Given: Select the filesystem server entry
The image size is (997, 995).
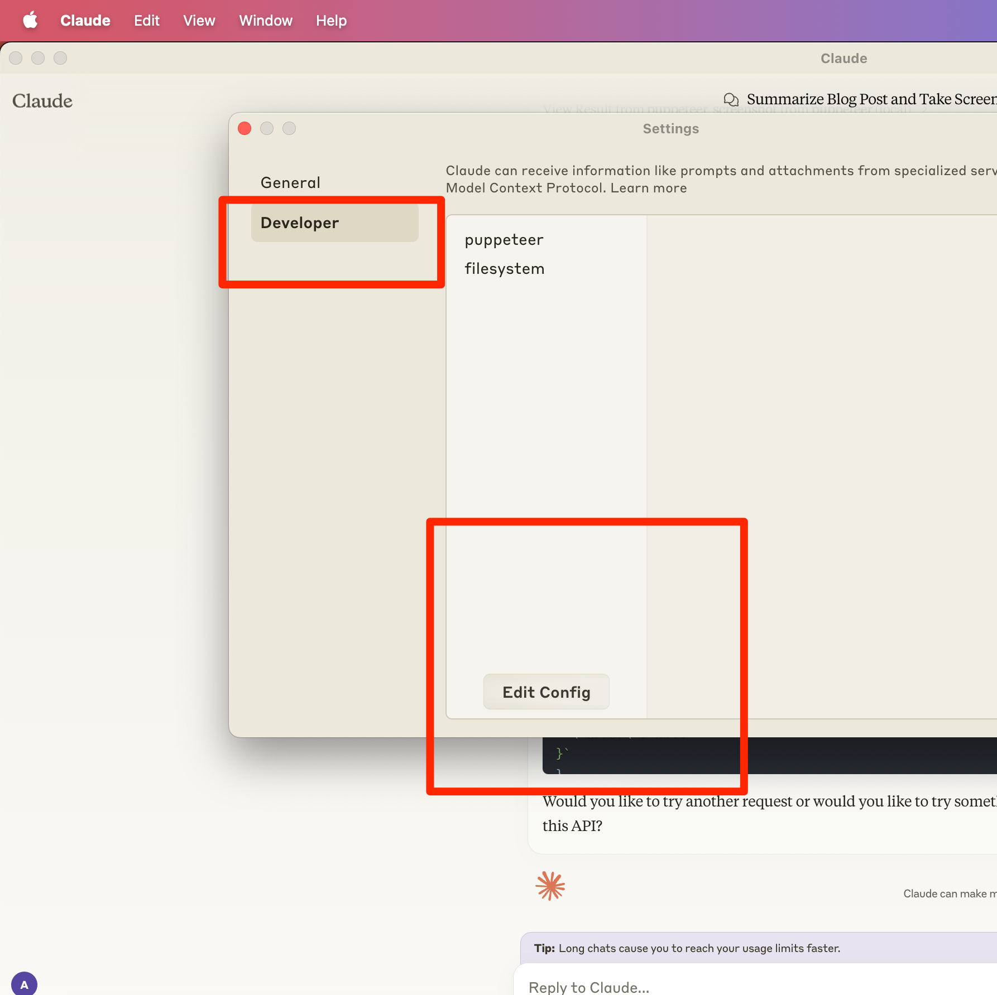Looking at the screenshot, I should click(505, 269).
